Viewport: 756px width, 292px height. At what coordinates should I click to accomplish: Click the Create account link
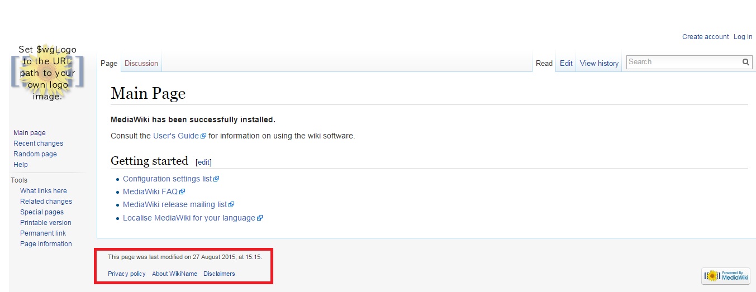click(x=705, y=37)
